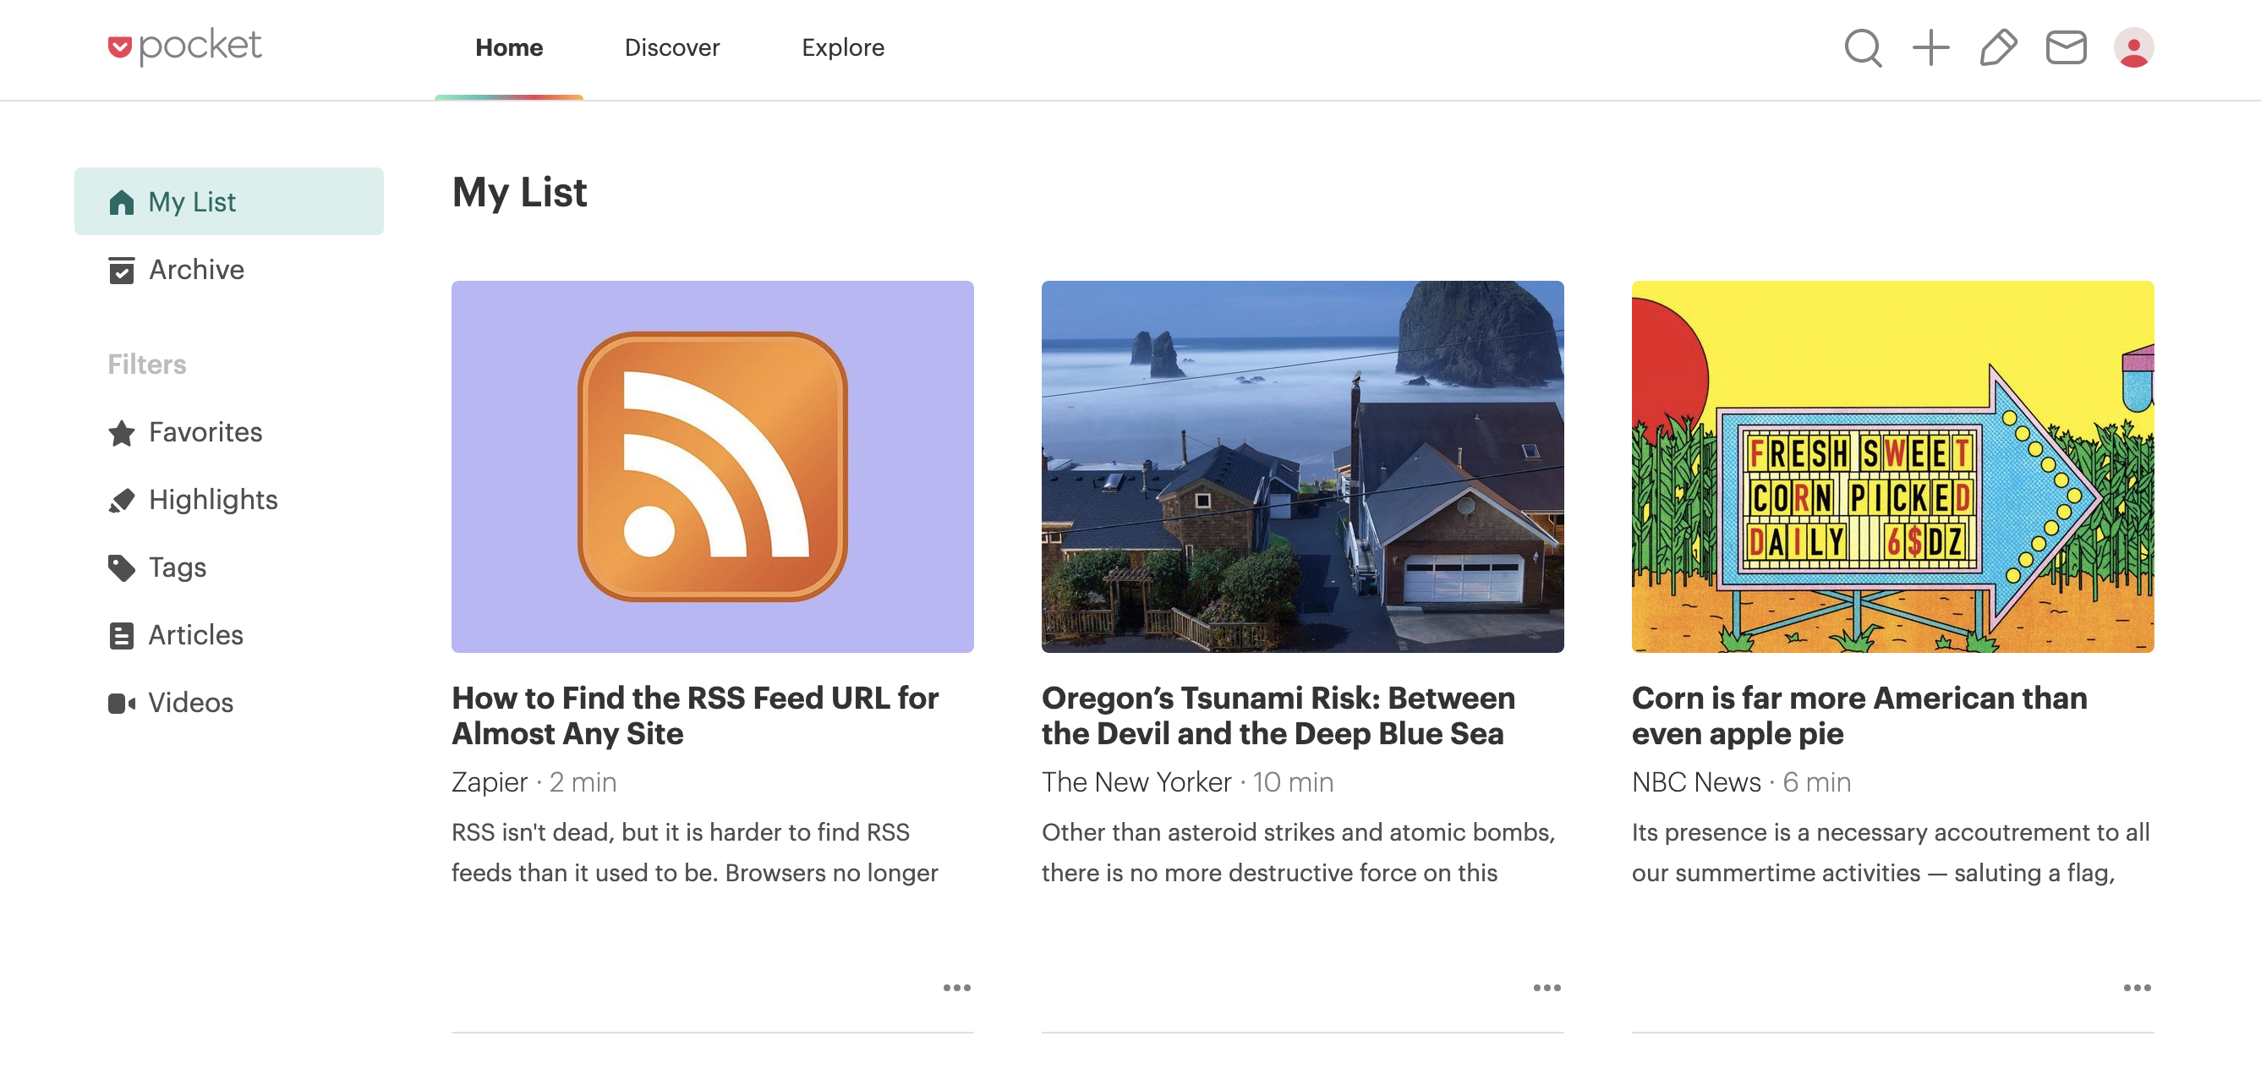
Task: Click the Tags filter link in sidebar
Action: 178,566
